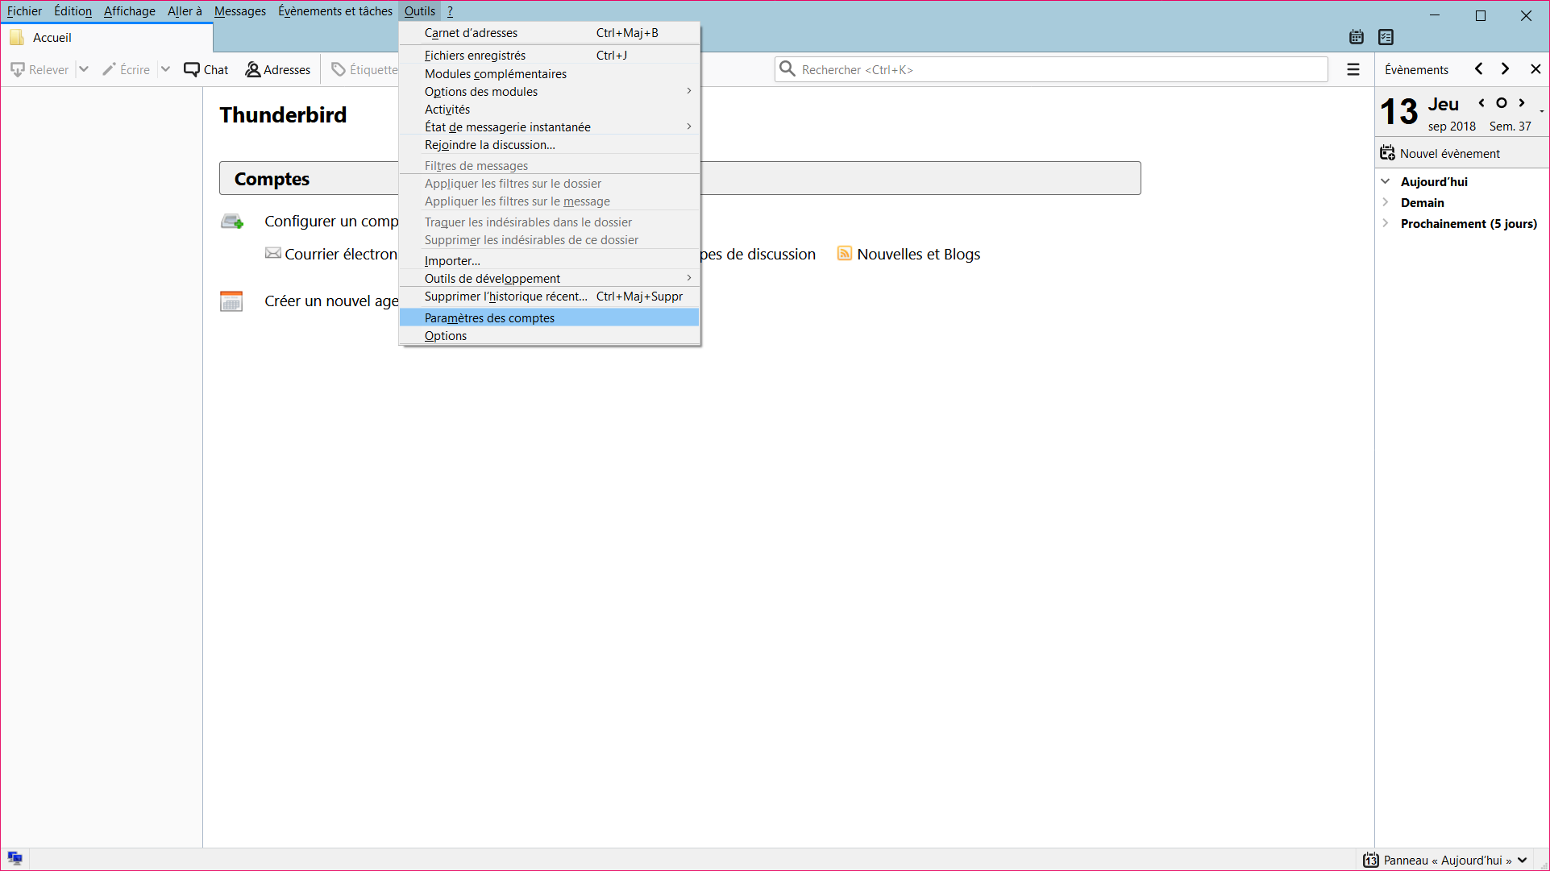
Task: Click the Panneau Aujourd'hui calendar icon
Action: point(1370,861)
